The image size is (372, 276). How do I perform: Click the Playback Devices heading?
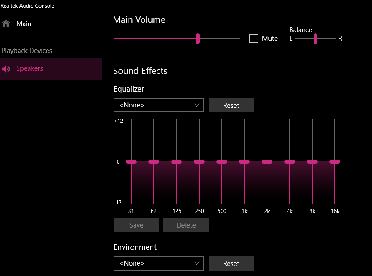coord(27,51)
